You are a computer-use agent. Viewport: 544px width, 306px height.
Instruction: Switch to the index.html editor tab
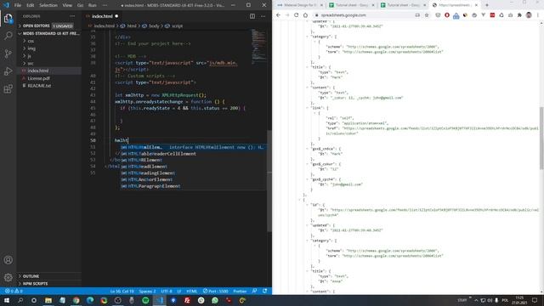[102, 16]
